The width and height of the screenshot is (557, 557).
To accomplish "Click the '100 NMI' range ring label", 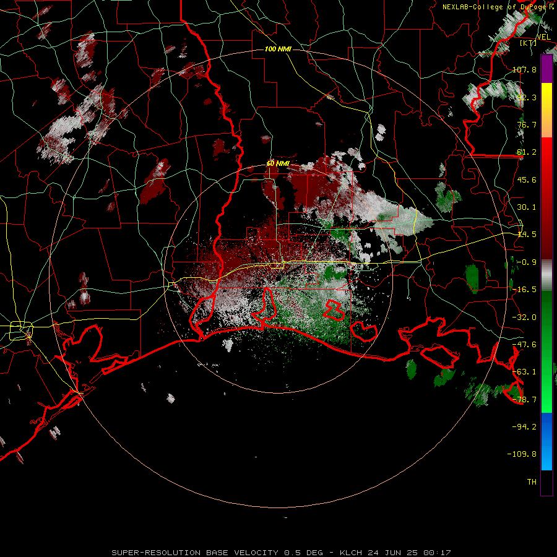I will (278, 49).
